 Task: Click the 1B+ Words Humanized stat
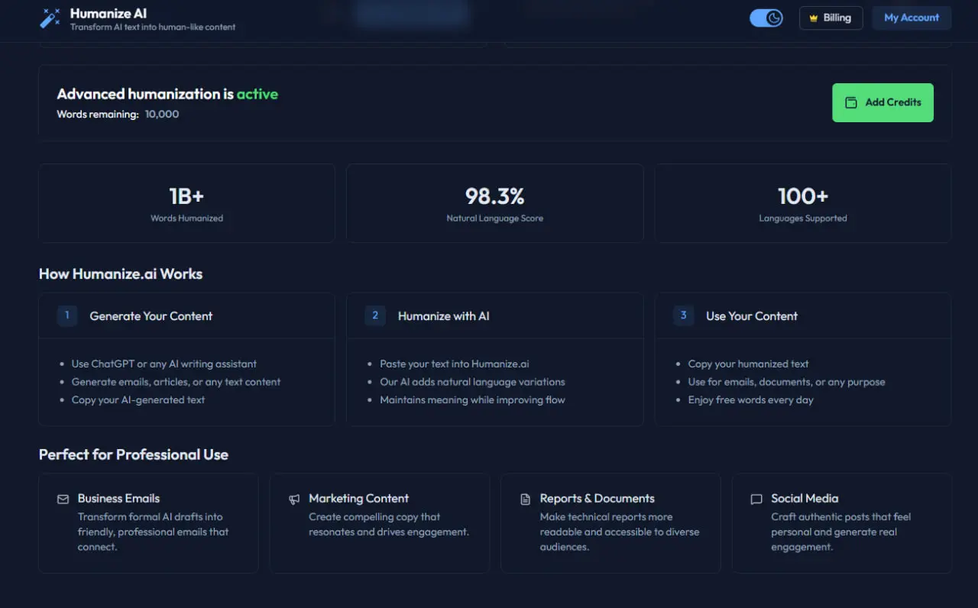[187, 203]
